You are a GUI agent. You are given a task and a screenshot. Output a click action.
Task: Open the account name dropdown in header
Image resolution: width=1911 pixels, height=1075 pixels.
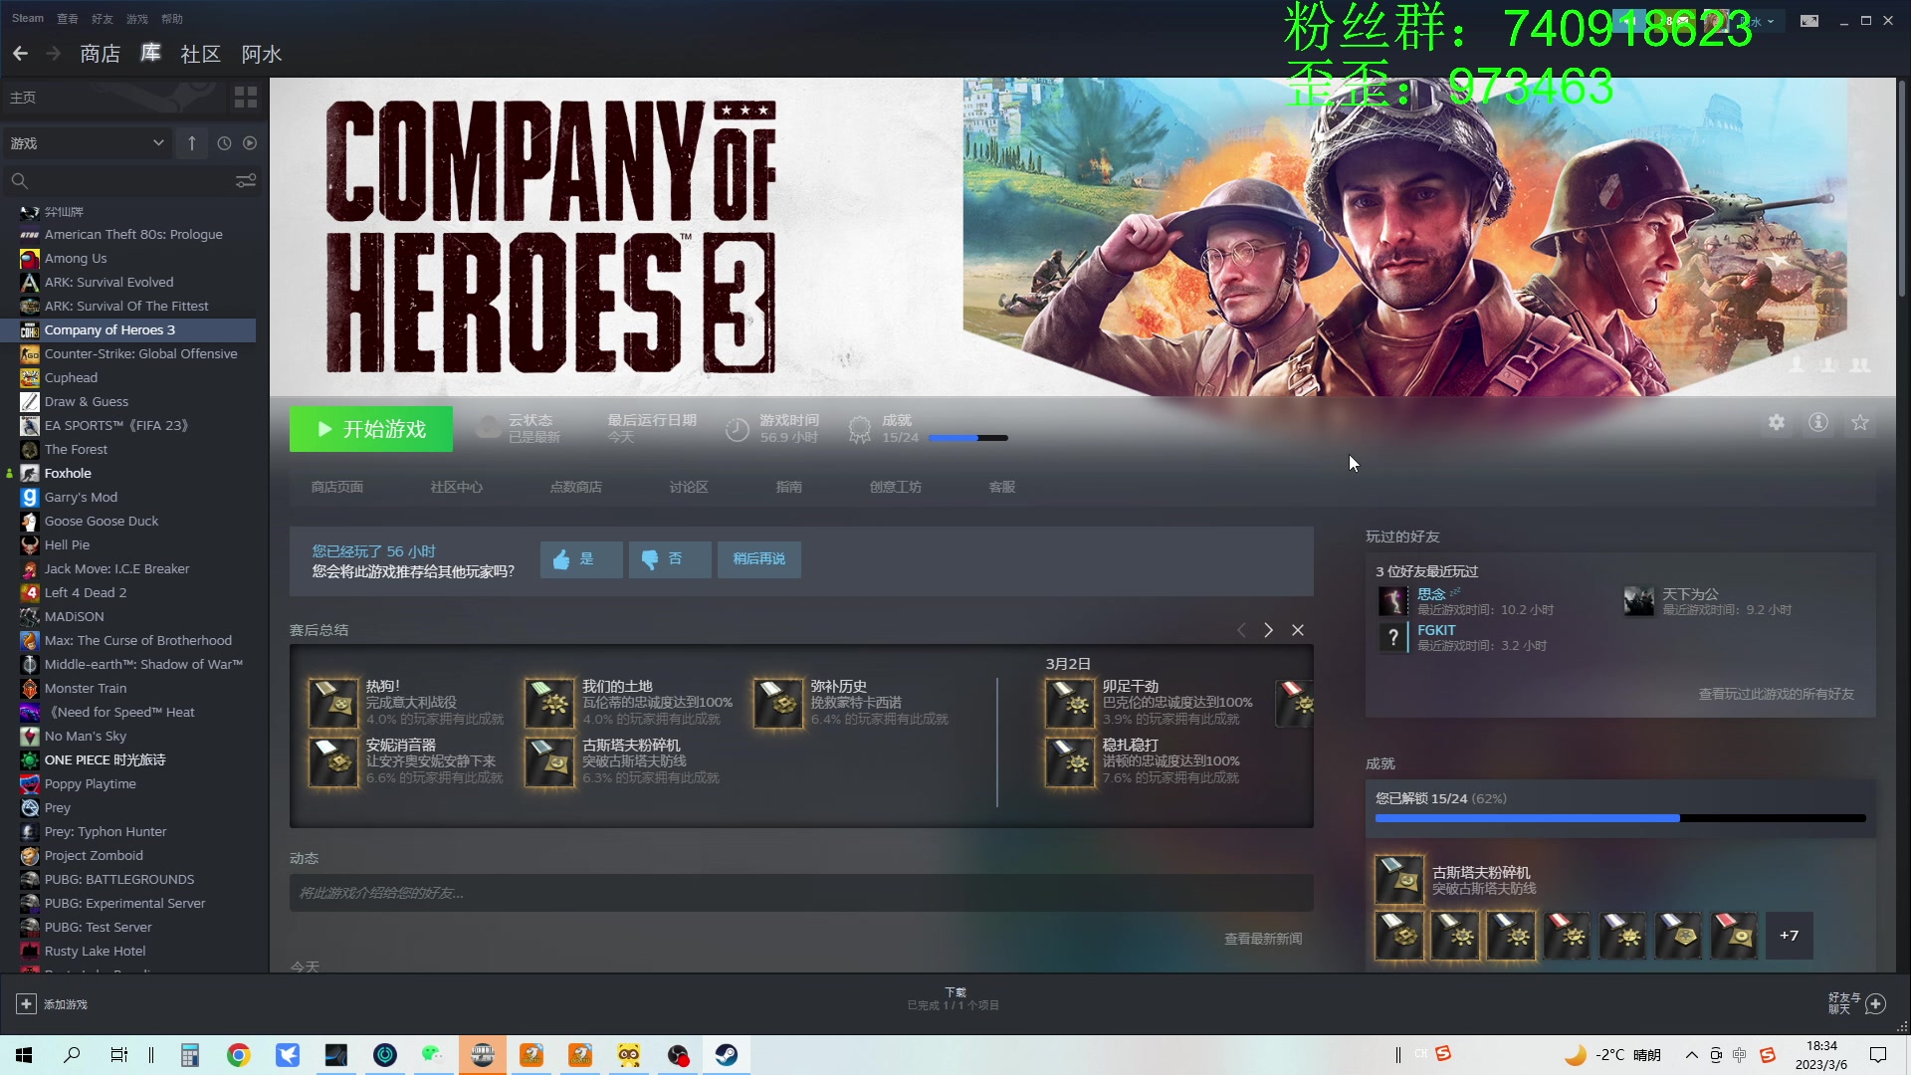pos(1760,21)
